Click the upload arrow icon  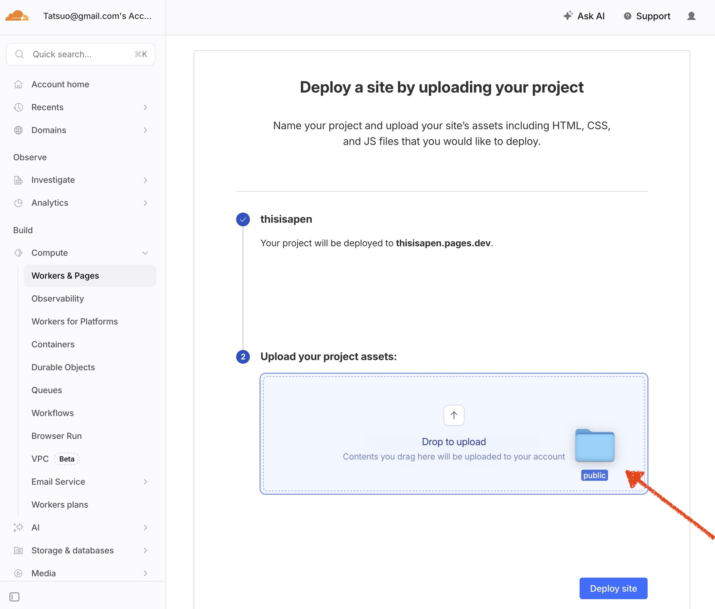click(454, 415)
